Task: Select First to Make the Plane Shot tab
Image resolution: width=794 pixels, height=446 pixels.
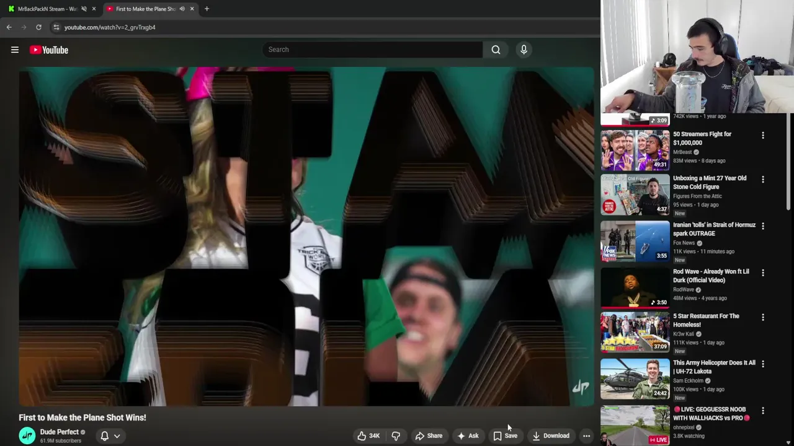Action: 146,9
